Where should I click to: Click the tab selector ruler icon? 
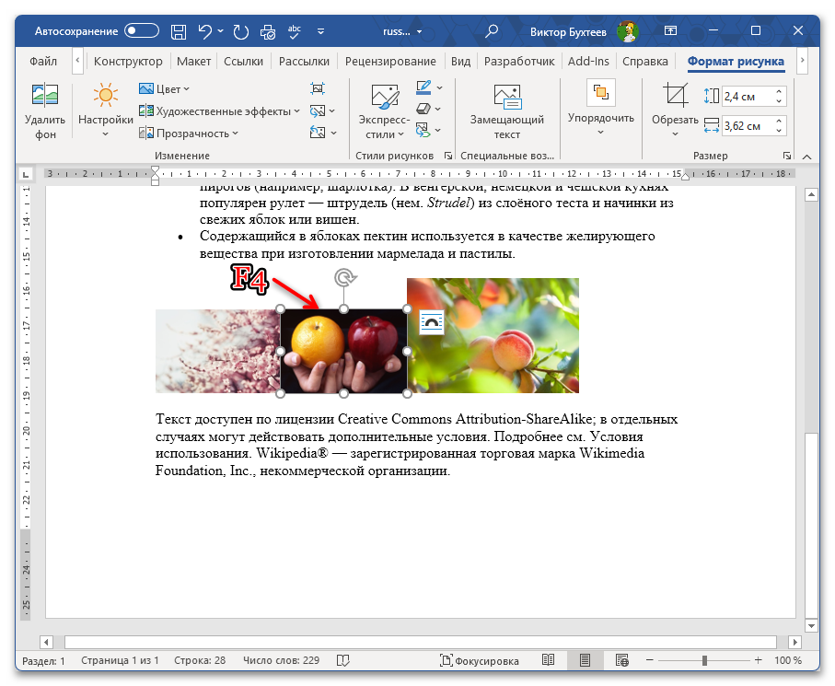(x=25, y=174)
